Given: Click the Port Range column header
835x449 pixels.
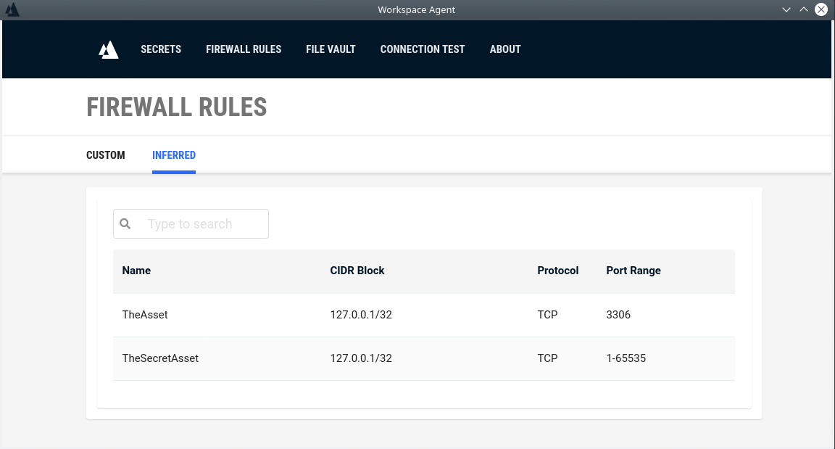Looking at the screenshot, I should point(633,271).
